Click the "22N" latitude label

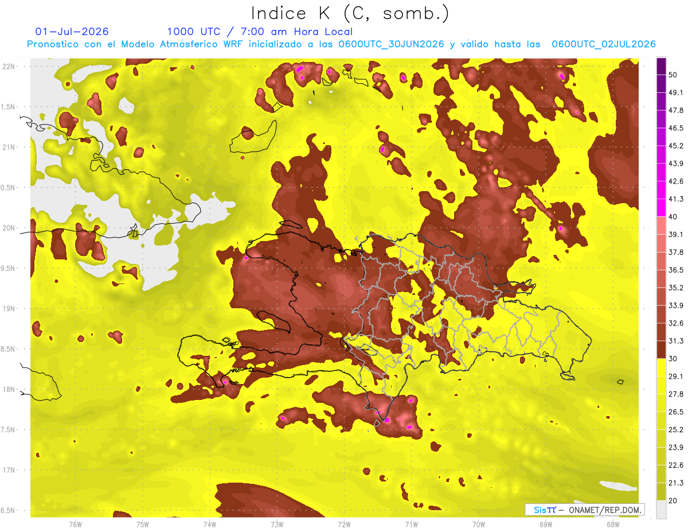(10, 66)
